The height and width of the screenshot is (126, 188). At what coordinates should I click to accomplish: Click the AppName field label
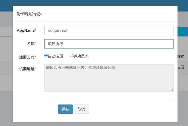click(x=26, y=30)
